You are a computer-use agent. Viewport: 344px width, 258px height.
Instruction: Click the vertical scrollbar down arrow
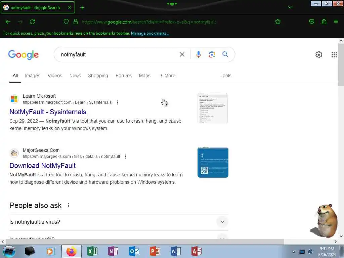[x=341, y=236]
